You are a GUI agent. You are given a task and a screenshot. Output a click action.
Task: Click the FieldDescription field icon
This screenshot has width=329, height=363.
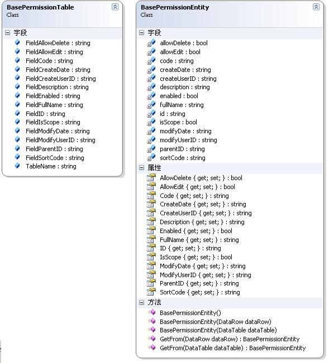(x=17, y=87)
